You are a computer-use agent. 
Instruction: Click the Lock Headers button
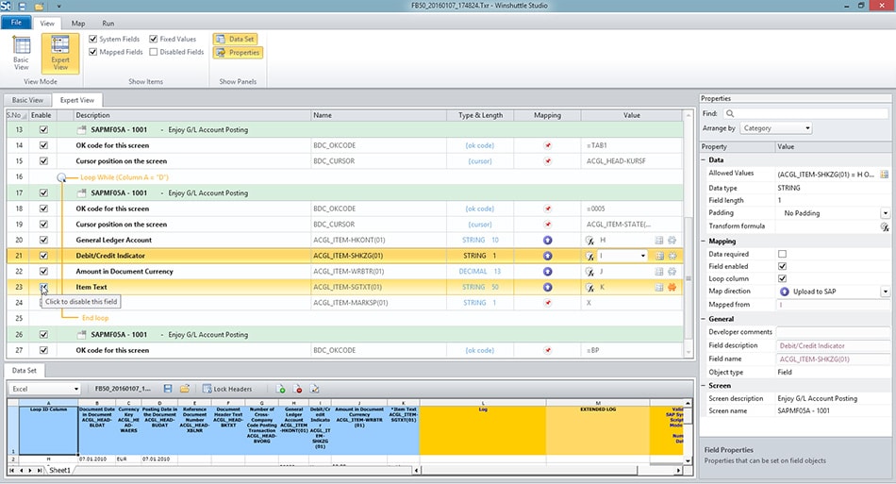[226, 389]
